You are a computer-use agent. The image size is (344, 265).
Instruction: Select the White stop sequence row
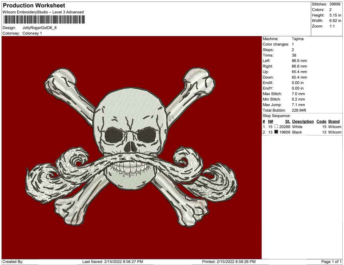302,127
